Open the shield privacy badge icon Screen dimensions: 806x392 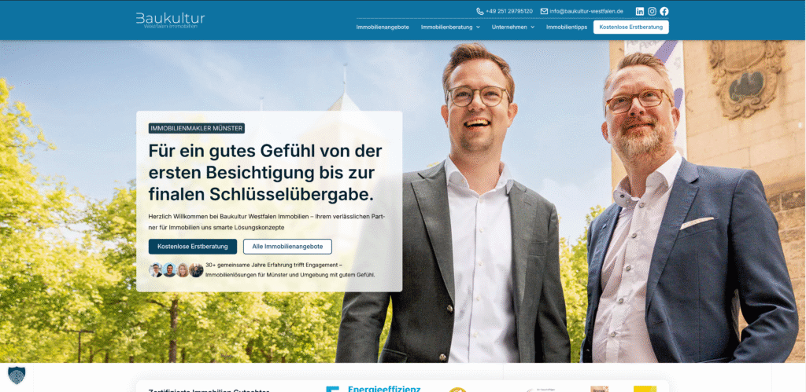(16, 375)
